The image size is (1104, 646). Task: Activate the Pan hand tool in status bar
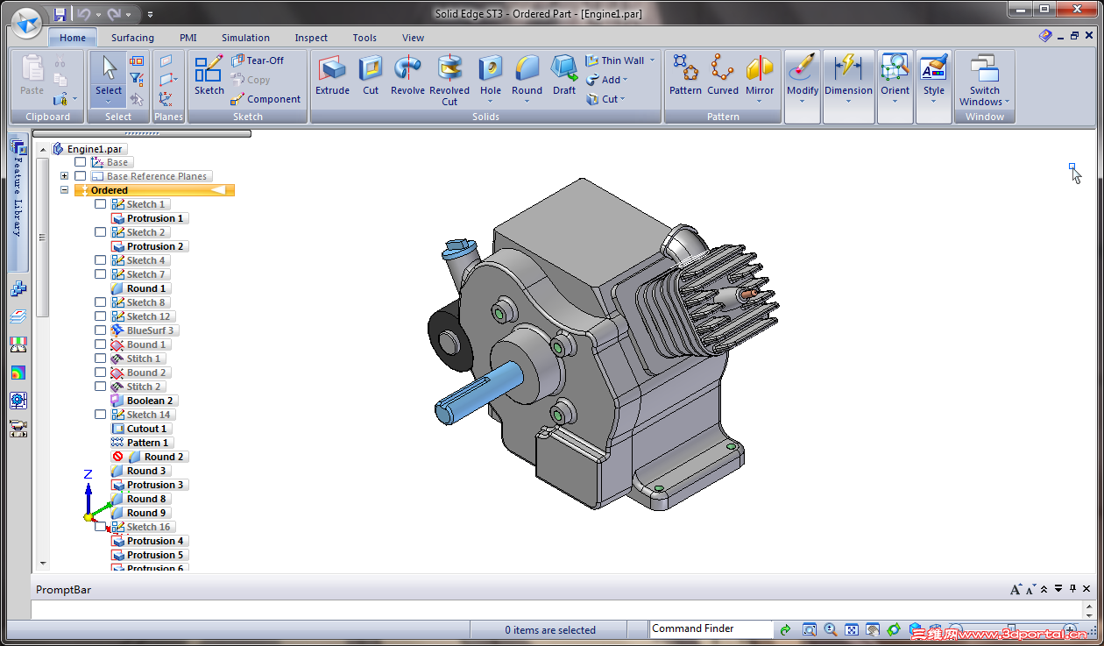pyautogui.click(x=873, y=629)
